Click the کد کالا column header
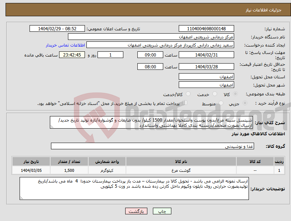291x221 pixels. (255, 161)
